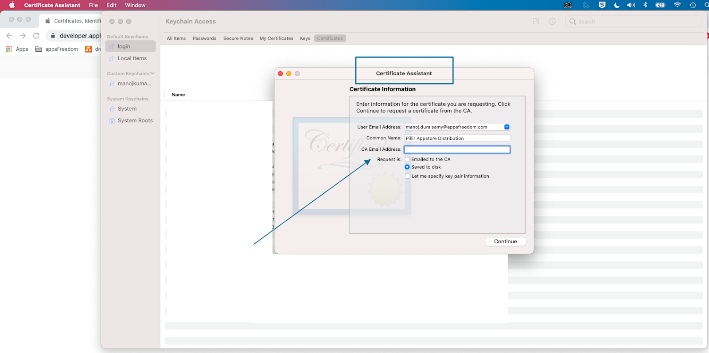Open the Certificate Assistant app menu
709x353 pixels.
(x=52, y=5)
